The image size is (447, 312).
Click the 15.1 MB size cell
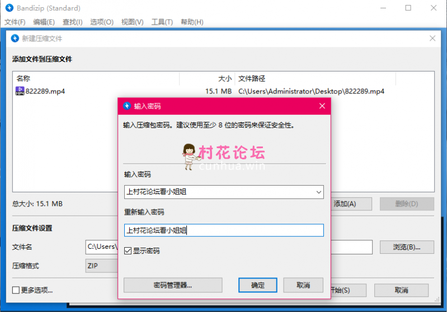click(x=218, y=91)
